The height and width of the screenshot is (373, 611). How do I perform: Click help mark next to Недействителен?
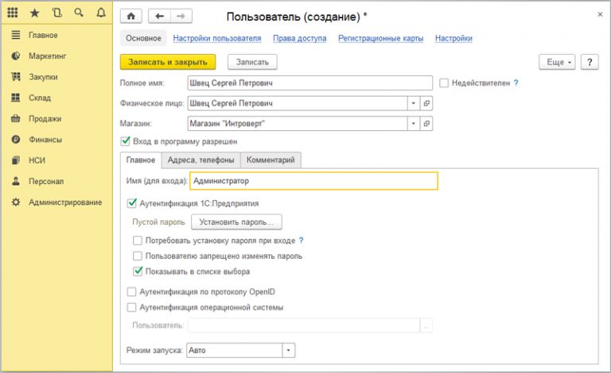click(516, 83)
